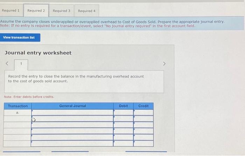Go to previous journal entry with left chevron
Screen dimensions: 245x156
click(x=7, y=64)
